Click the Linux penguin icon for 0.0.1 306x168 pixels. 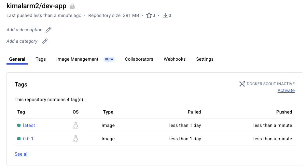coord(76,139)
